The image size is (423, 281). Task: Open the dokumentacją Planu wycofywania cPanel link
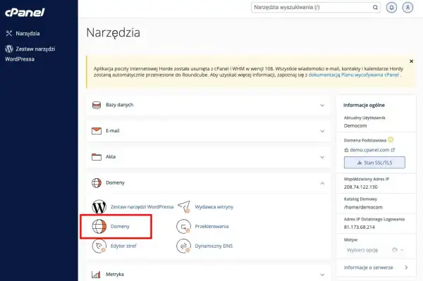point(353,75)
